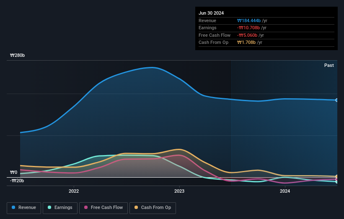This screenshot has width=344, height=219.
Task: Click the blue Revenue endpoint marker on the chart
Action: point(337,100)
